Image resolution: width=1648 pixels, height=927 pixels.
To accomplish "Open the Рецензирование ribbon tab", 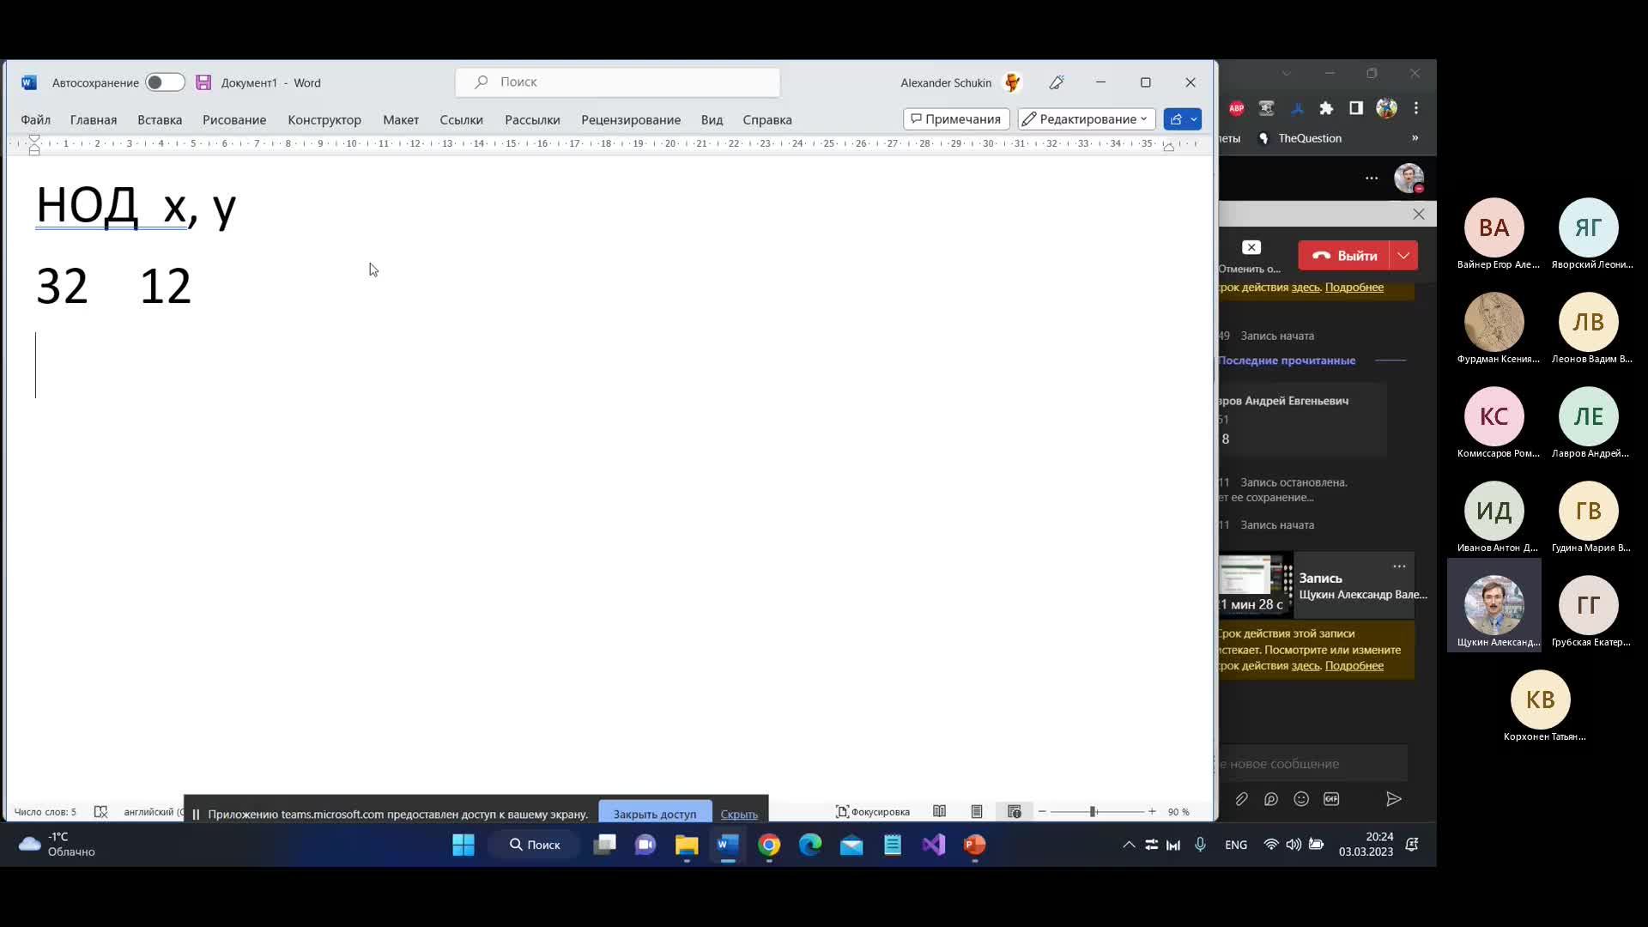I will [x=631, y=120].
